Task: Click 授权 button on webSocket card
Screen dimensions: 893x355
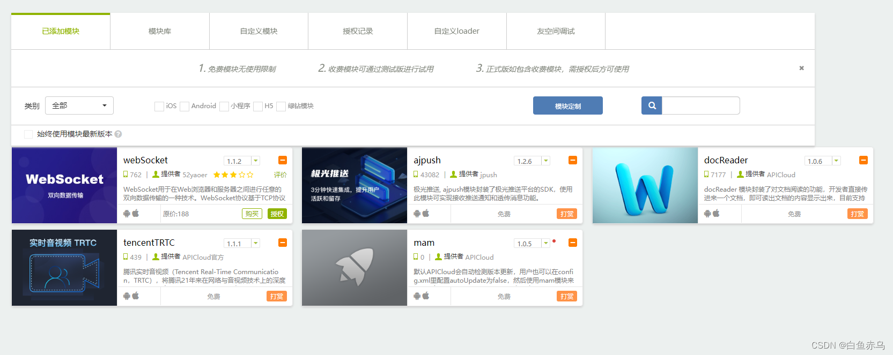Action: tap(277, 214)
